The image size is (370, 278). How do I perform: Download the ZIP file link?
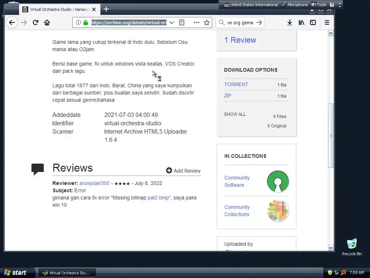(228, 96)
